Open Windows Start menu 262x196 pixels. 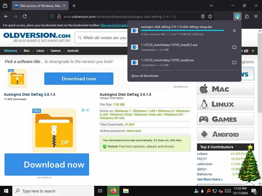point(6,191)
